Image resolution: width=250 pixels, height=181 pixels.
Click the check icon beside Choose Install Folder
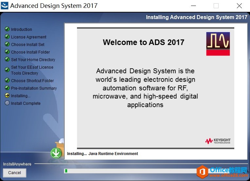pos(7,52)
